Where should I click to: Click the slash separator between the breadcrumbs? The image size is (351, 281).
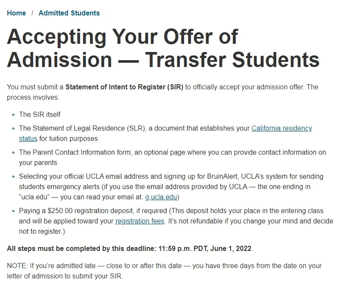point(32,13)
